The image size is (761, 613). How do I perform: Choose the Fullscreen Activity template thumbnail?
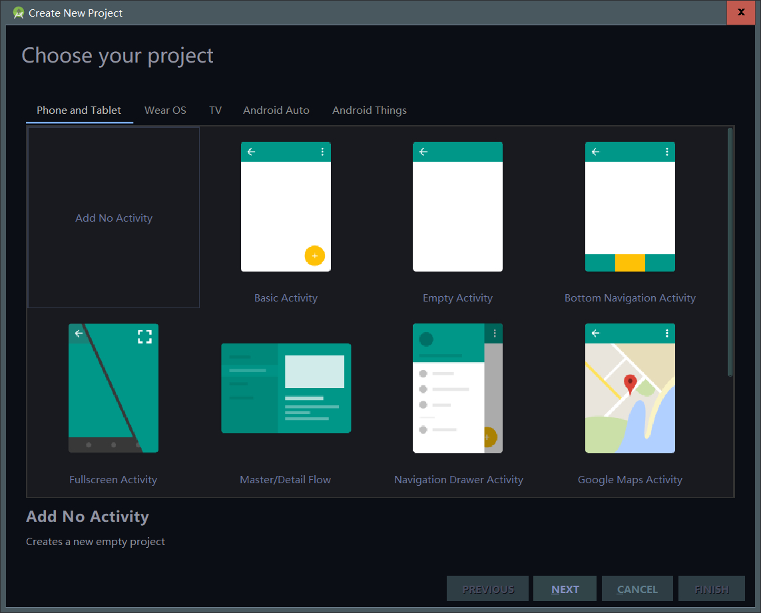[114, 388]
